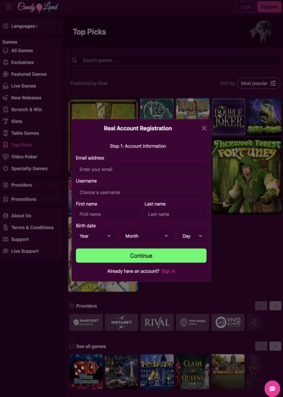The height and width of the screenshot is (397, 283).
Task: Click the Sign in link
Action: pyautogui.click(x=168, y=271)
